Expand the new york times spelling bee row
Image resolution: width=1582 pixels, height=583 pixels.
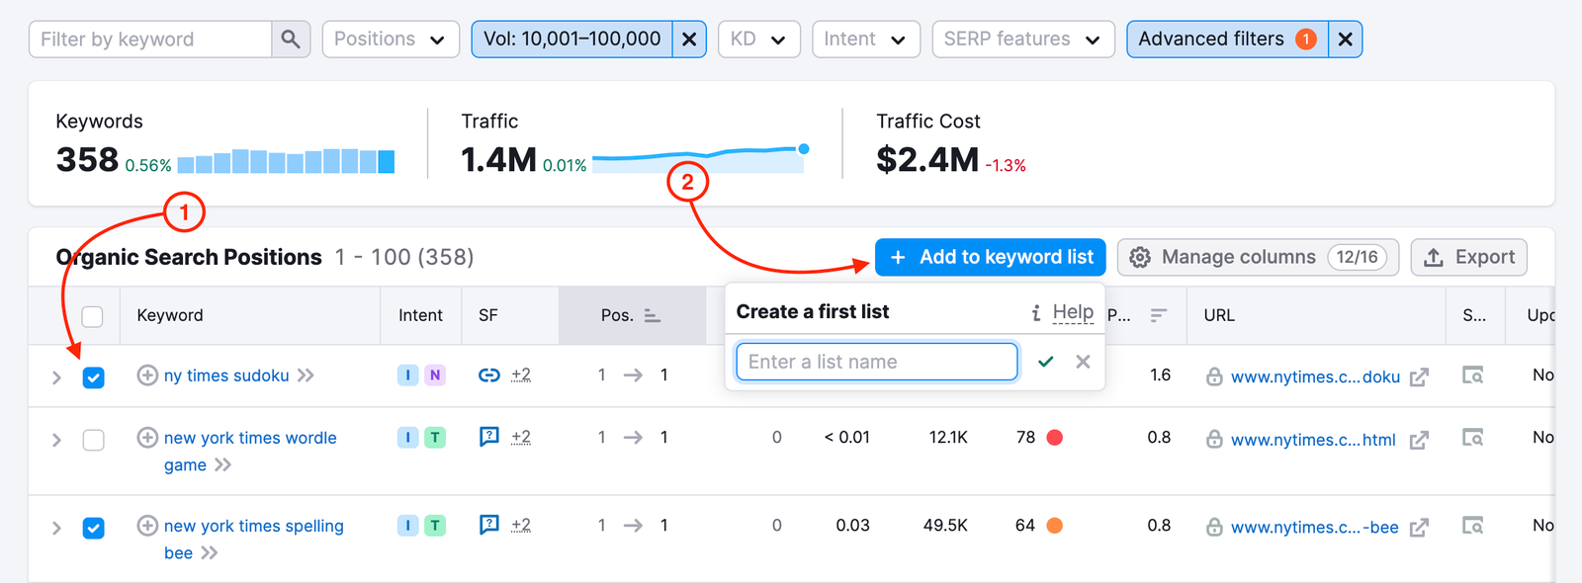56,528
